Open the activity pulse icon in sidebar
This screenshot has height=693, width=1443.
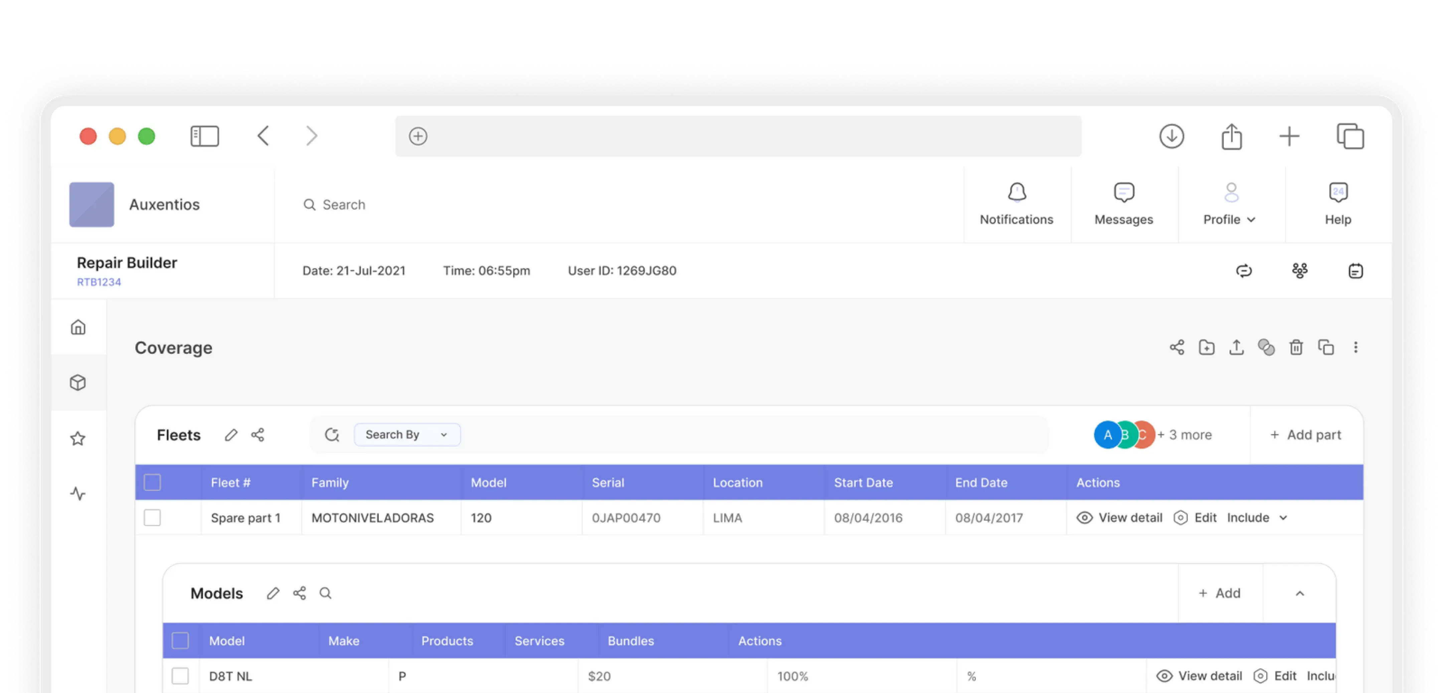coord(78,494)
